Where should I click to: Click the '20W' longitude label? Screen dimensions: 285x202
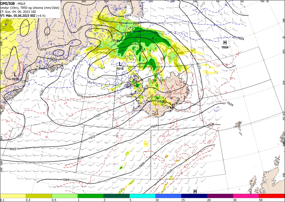tap(150, 1)
